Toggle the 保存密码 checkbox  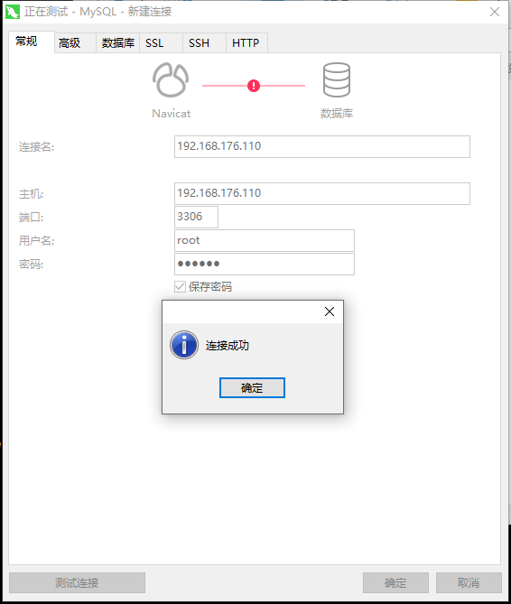(180, 286)
